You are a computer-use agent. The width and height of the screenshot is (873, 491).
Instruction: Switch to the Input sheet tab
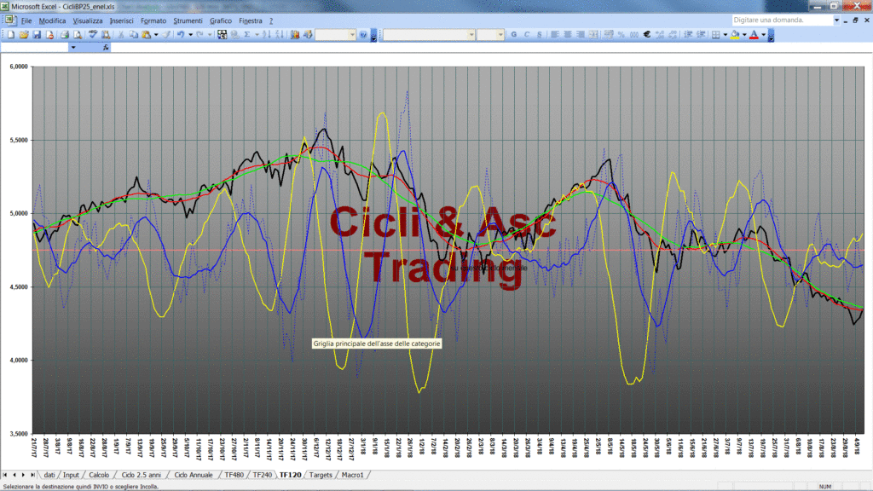[71, 475]
